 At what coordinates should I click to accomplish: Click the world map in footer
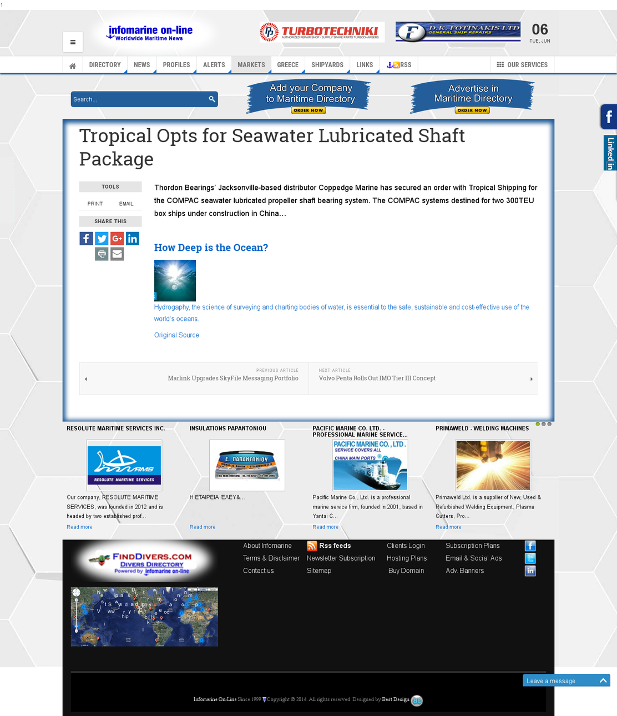pos(144,617)
